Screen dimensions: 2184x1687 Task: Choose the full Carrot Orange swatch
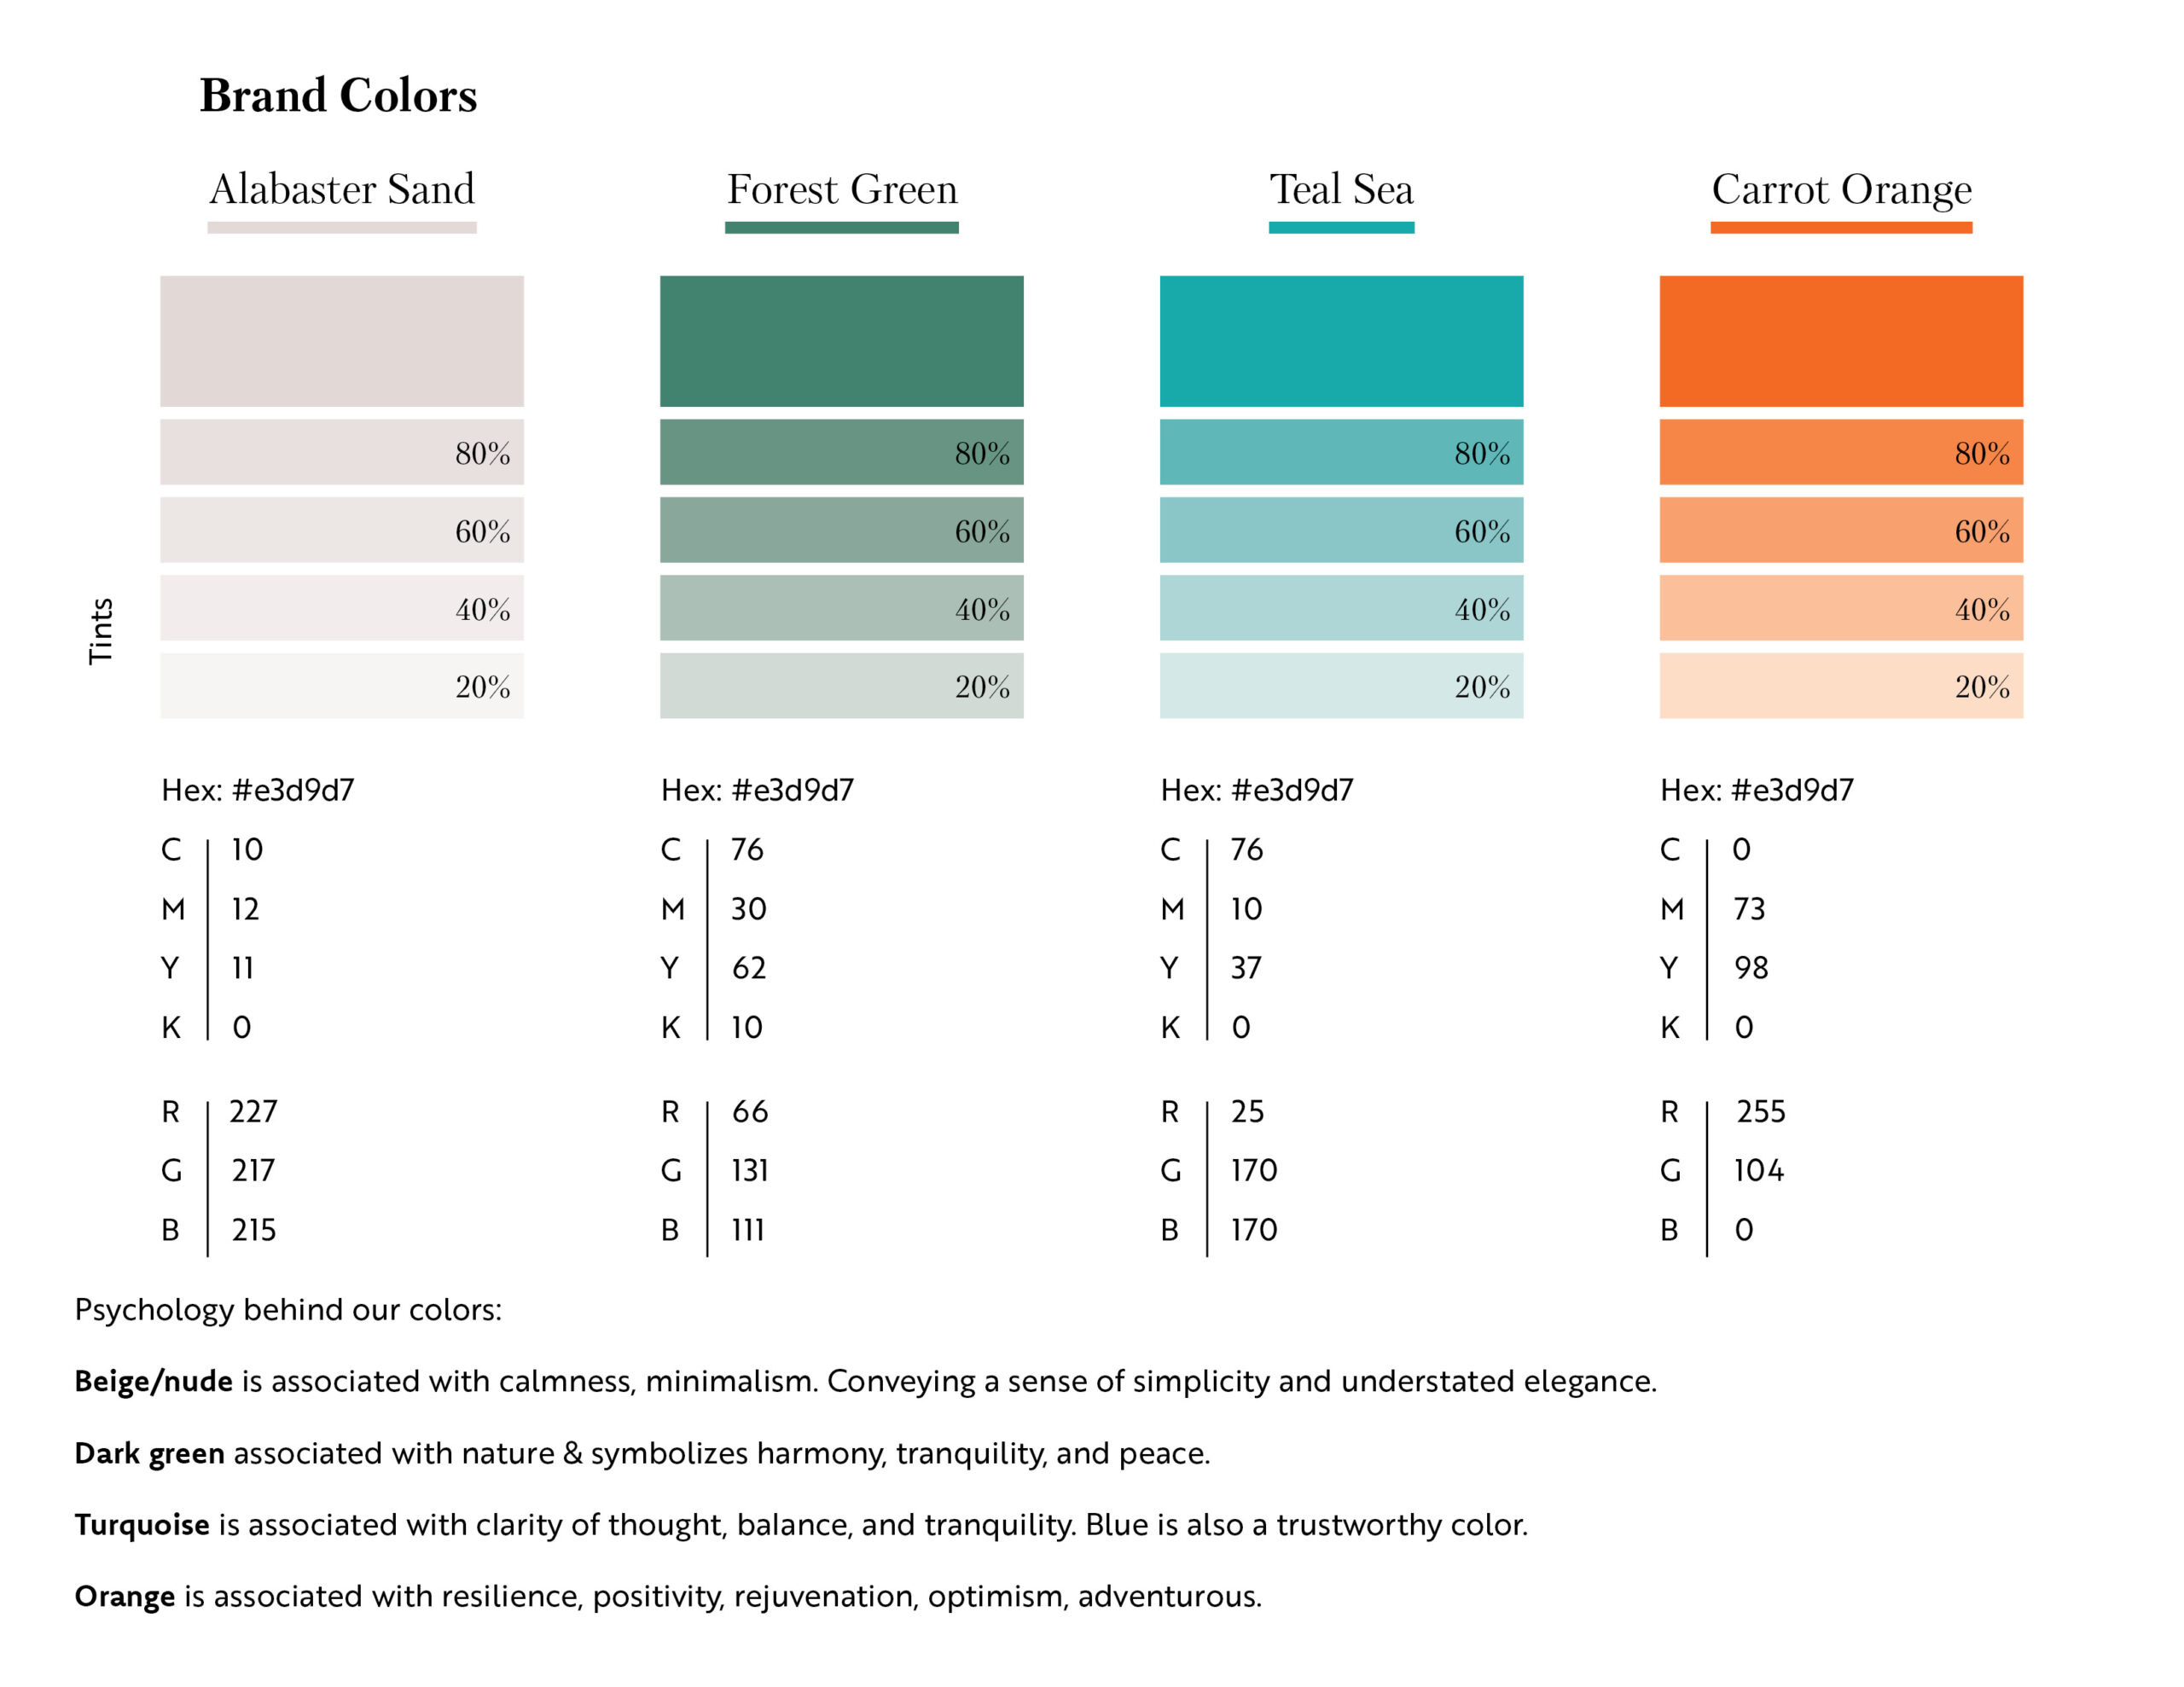(x=1841, y=341)
